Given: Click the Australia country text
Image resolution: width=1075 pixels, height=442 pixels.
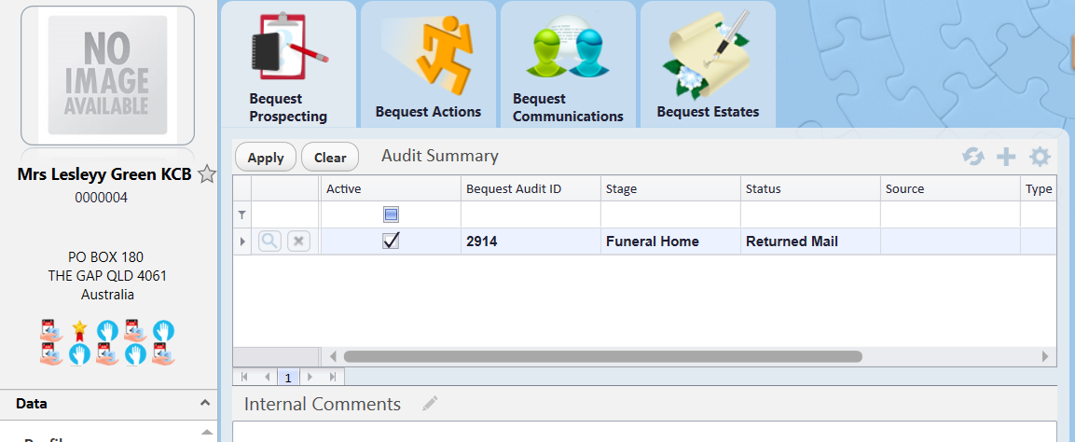Looking at the screenshot, I should [107, 295].
